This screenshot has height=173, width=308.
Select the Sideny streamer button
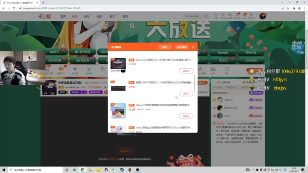(x=223, y=53)
